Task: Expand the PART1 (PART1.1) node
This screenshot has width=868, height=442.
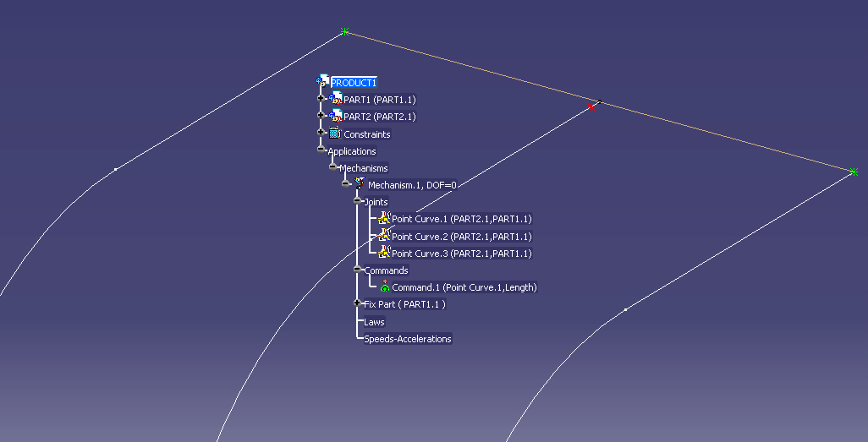Action: click(321, 98)
